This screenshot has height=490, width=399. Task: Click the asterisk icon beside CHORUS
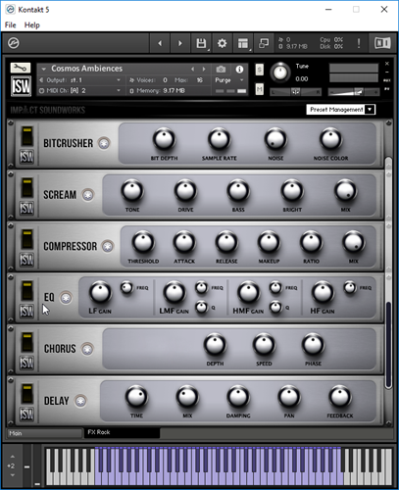87,349
